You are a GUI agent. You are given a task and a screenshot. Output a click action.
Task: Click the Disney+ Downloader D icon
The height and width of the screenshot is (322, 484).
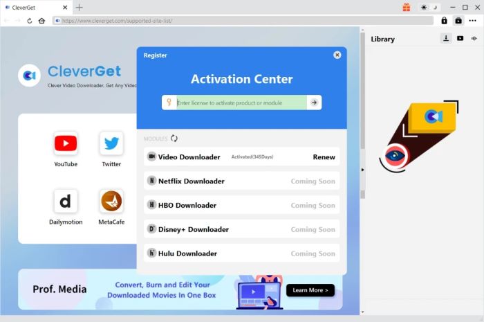click(x=151, y=229)
